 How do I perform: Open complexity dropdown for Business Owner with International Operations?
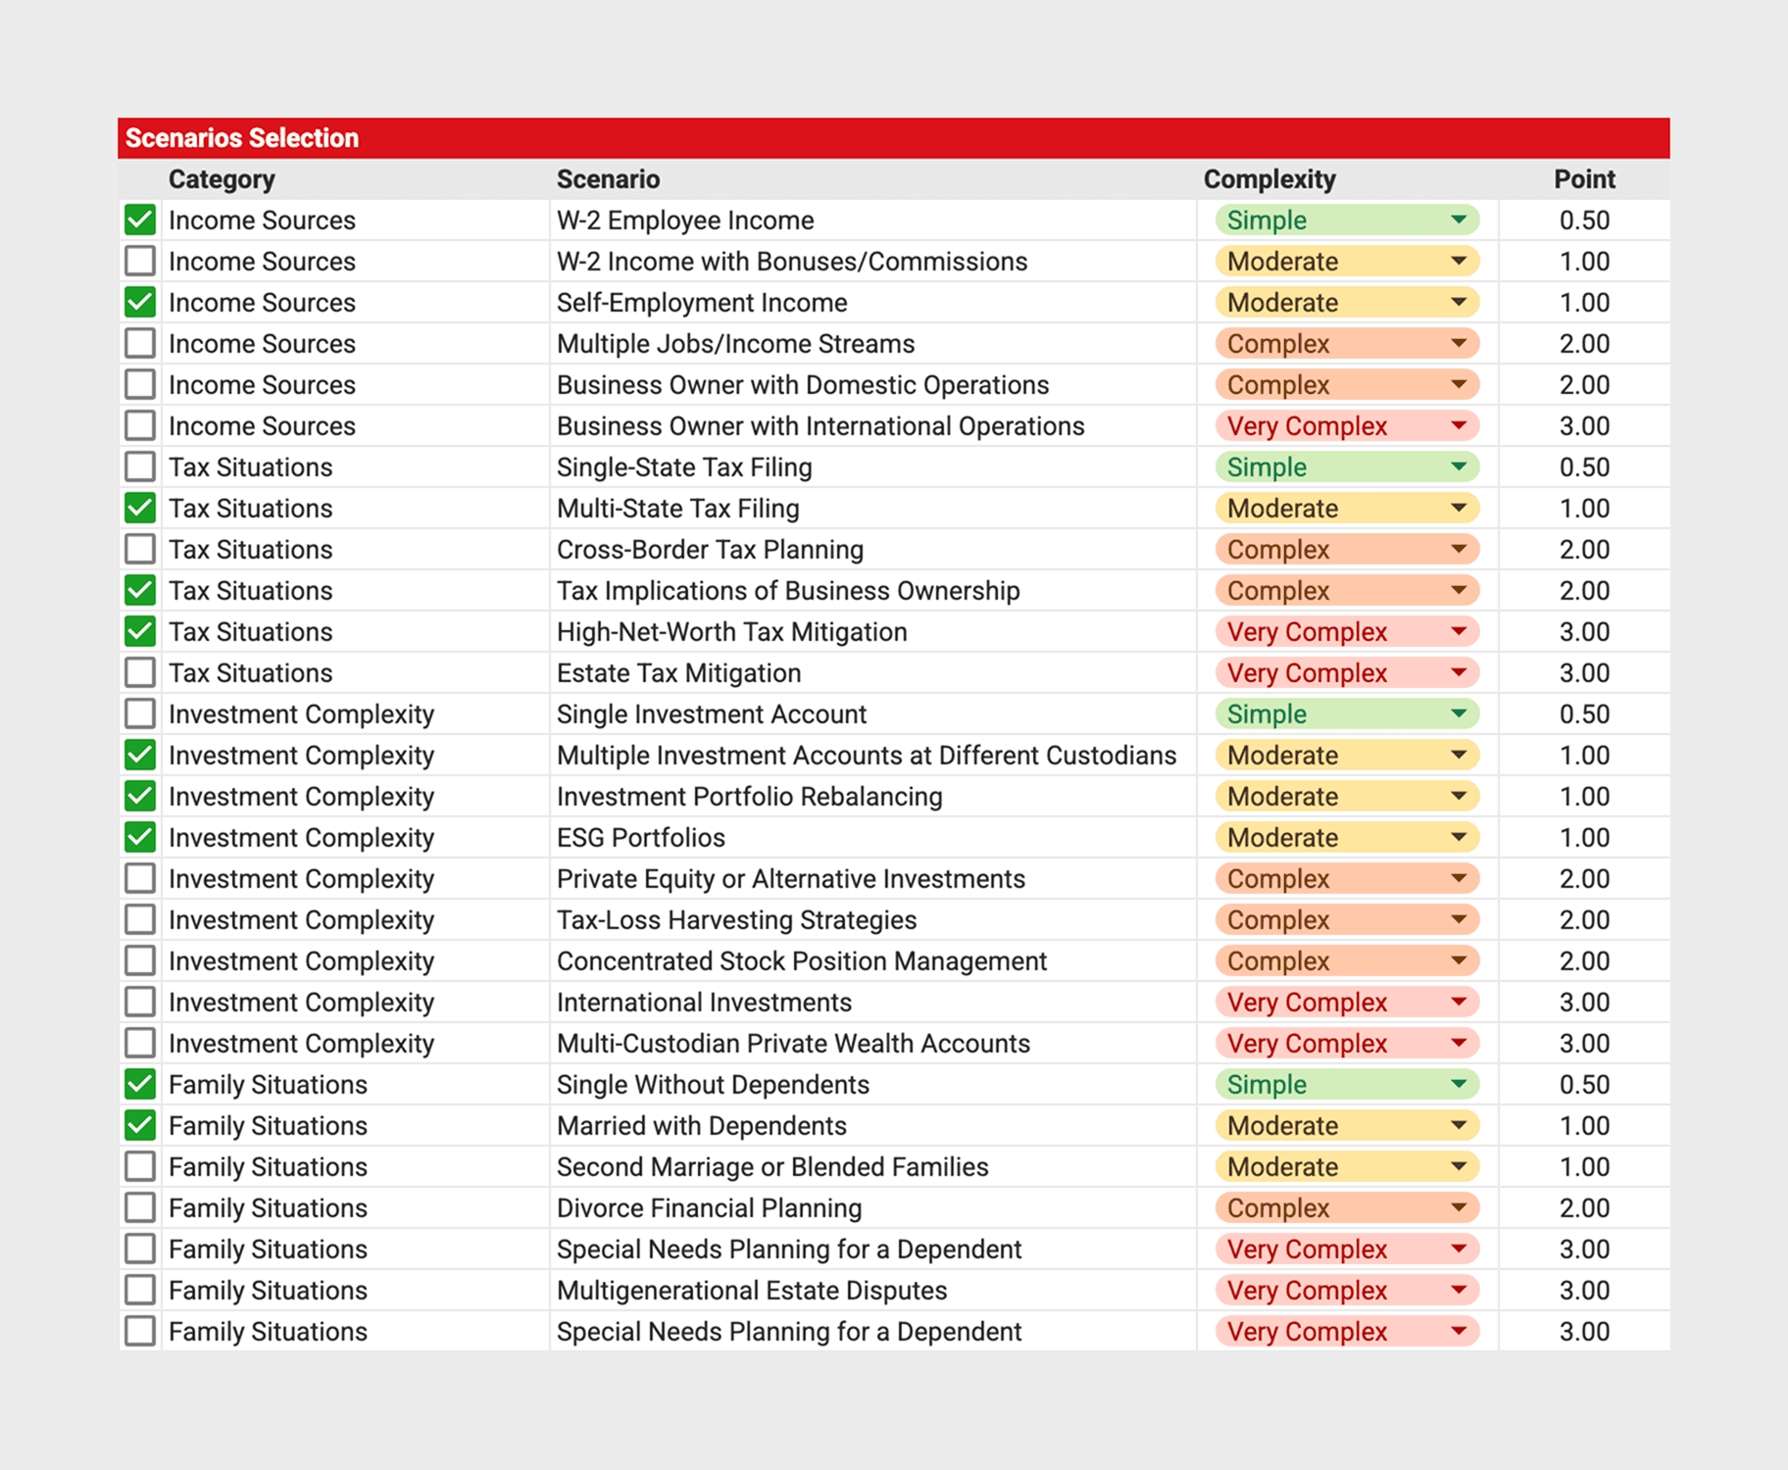(1347, 426)
